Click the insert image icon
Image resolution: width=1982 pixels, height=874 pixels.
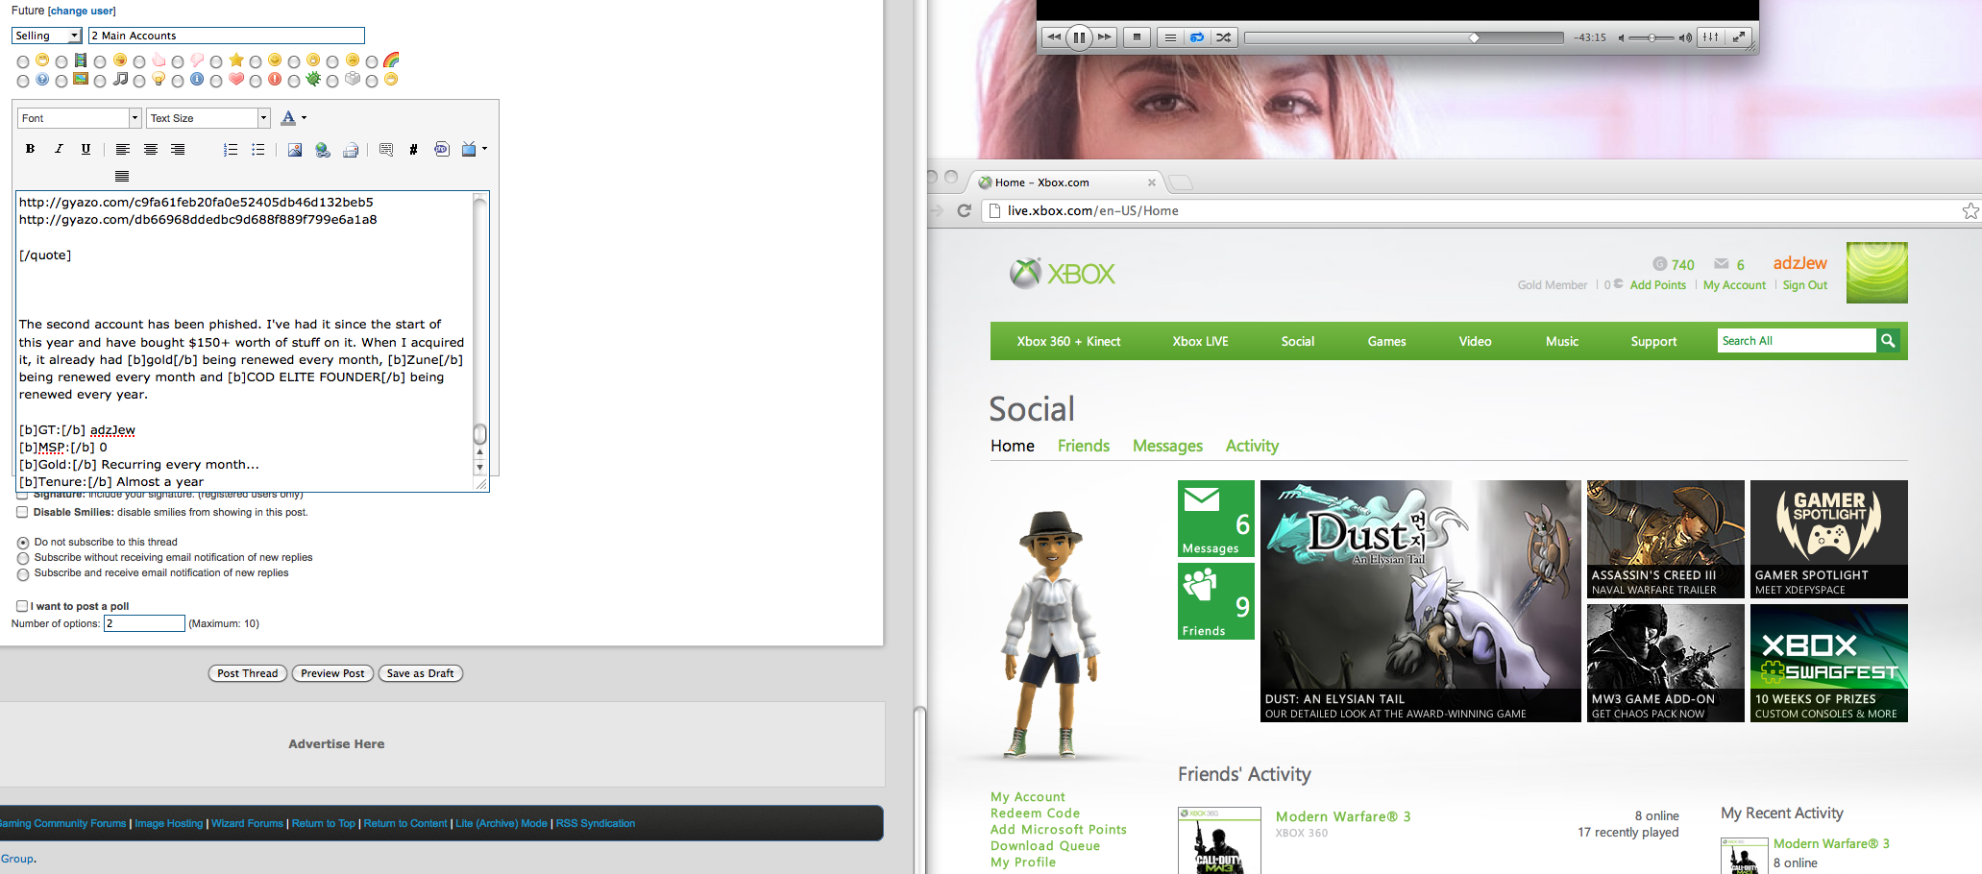pyautogui.click(x=295, y=149)
